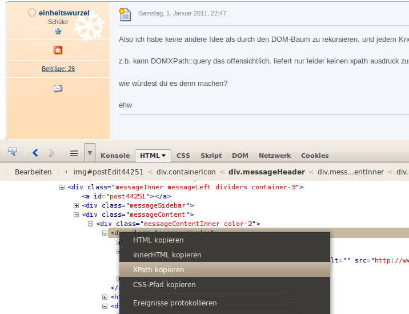Click the grey forward arrow in Firebug

point(52,153)
